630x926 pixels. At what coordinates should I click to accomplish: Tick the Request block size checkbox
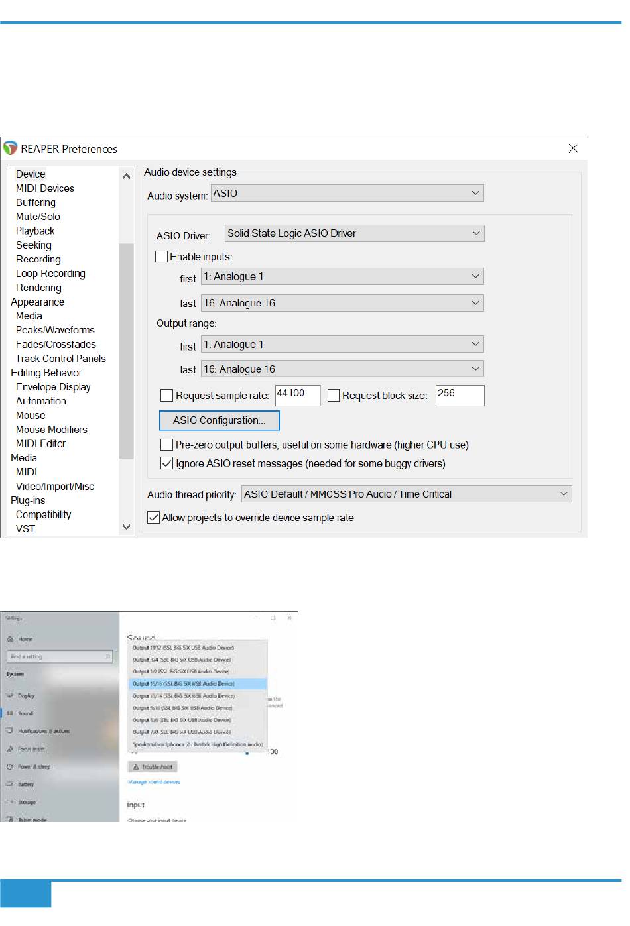point(334,396)
